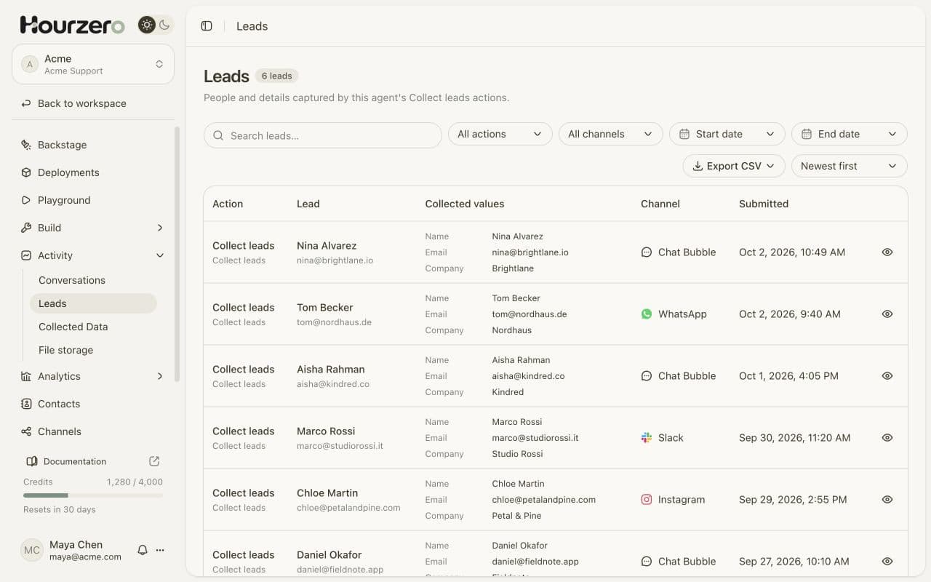View Chloe Martin lead details eye icon
931x582 pixels.
click(887, 500)
